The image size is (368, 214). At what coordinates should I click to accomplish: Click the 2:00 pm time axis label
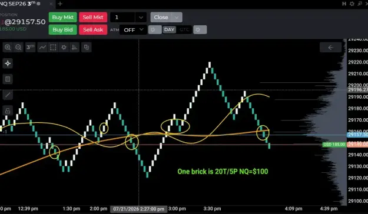[98, 209]
